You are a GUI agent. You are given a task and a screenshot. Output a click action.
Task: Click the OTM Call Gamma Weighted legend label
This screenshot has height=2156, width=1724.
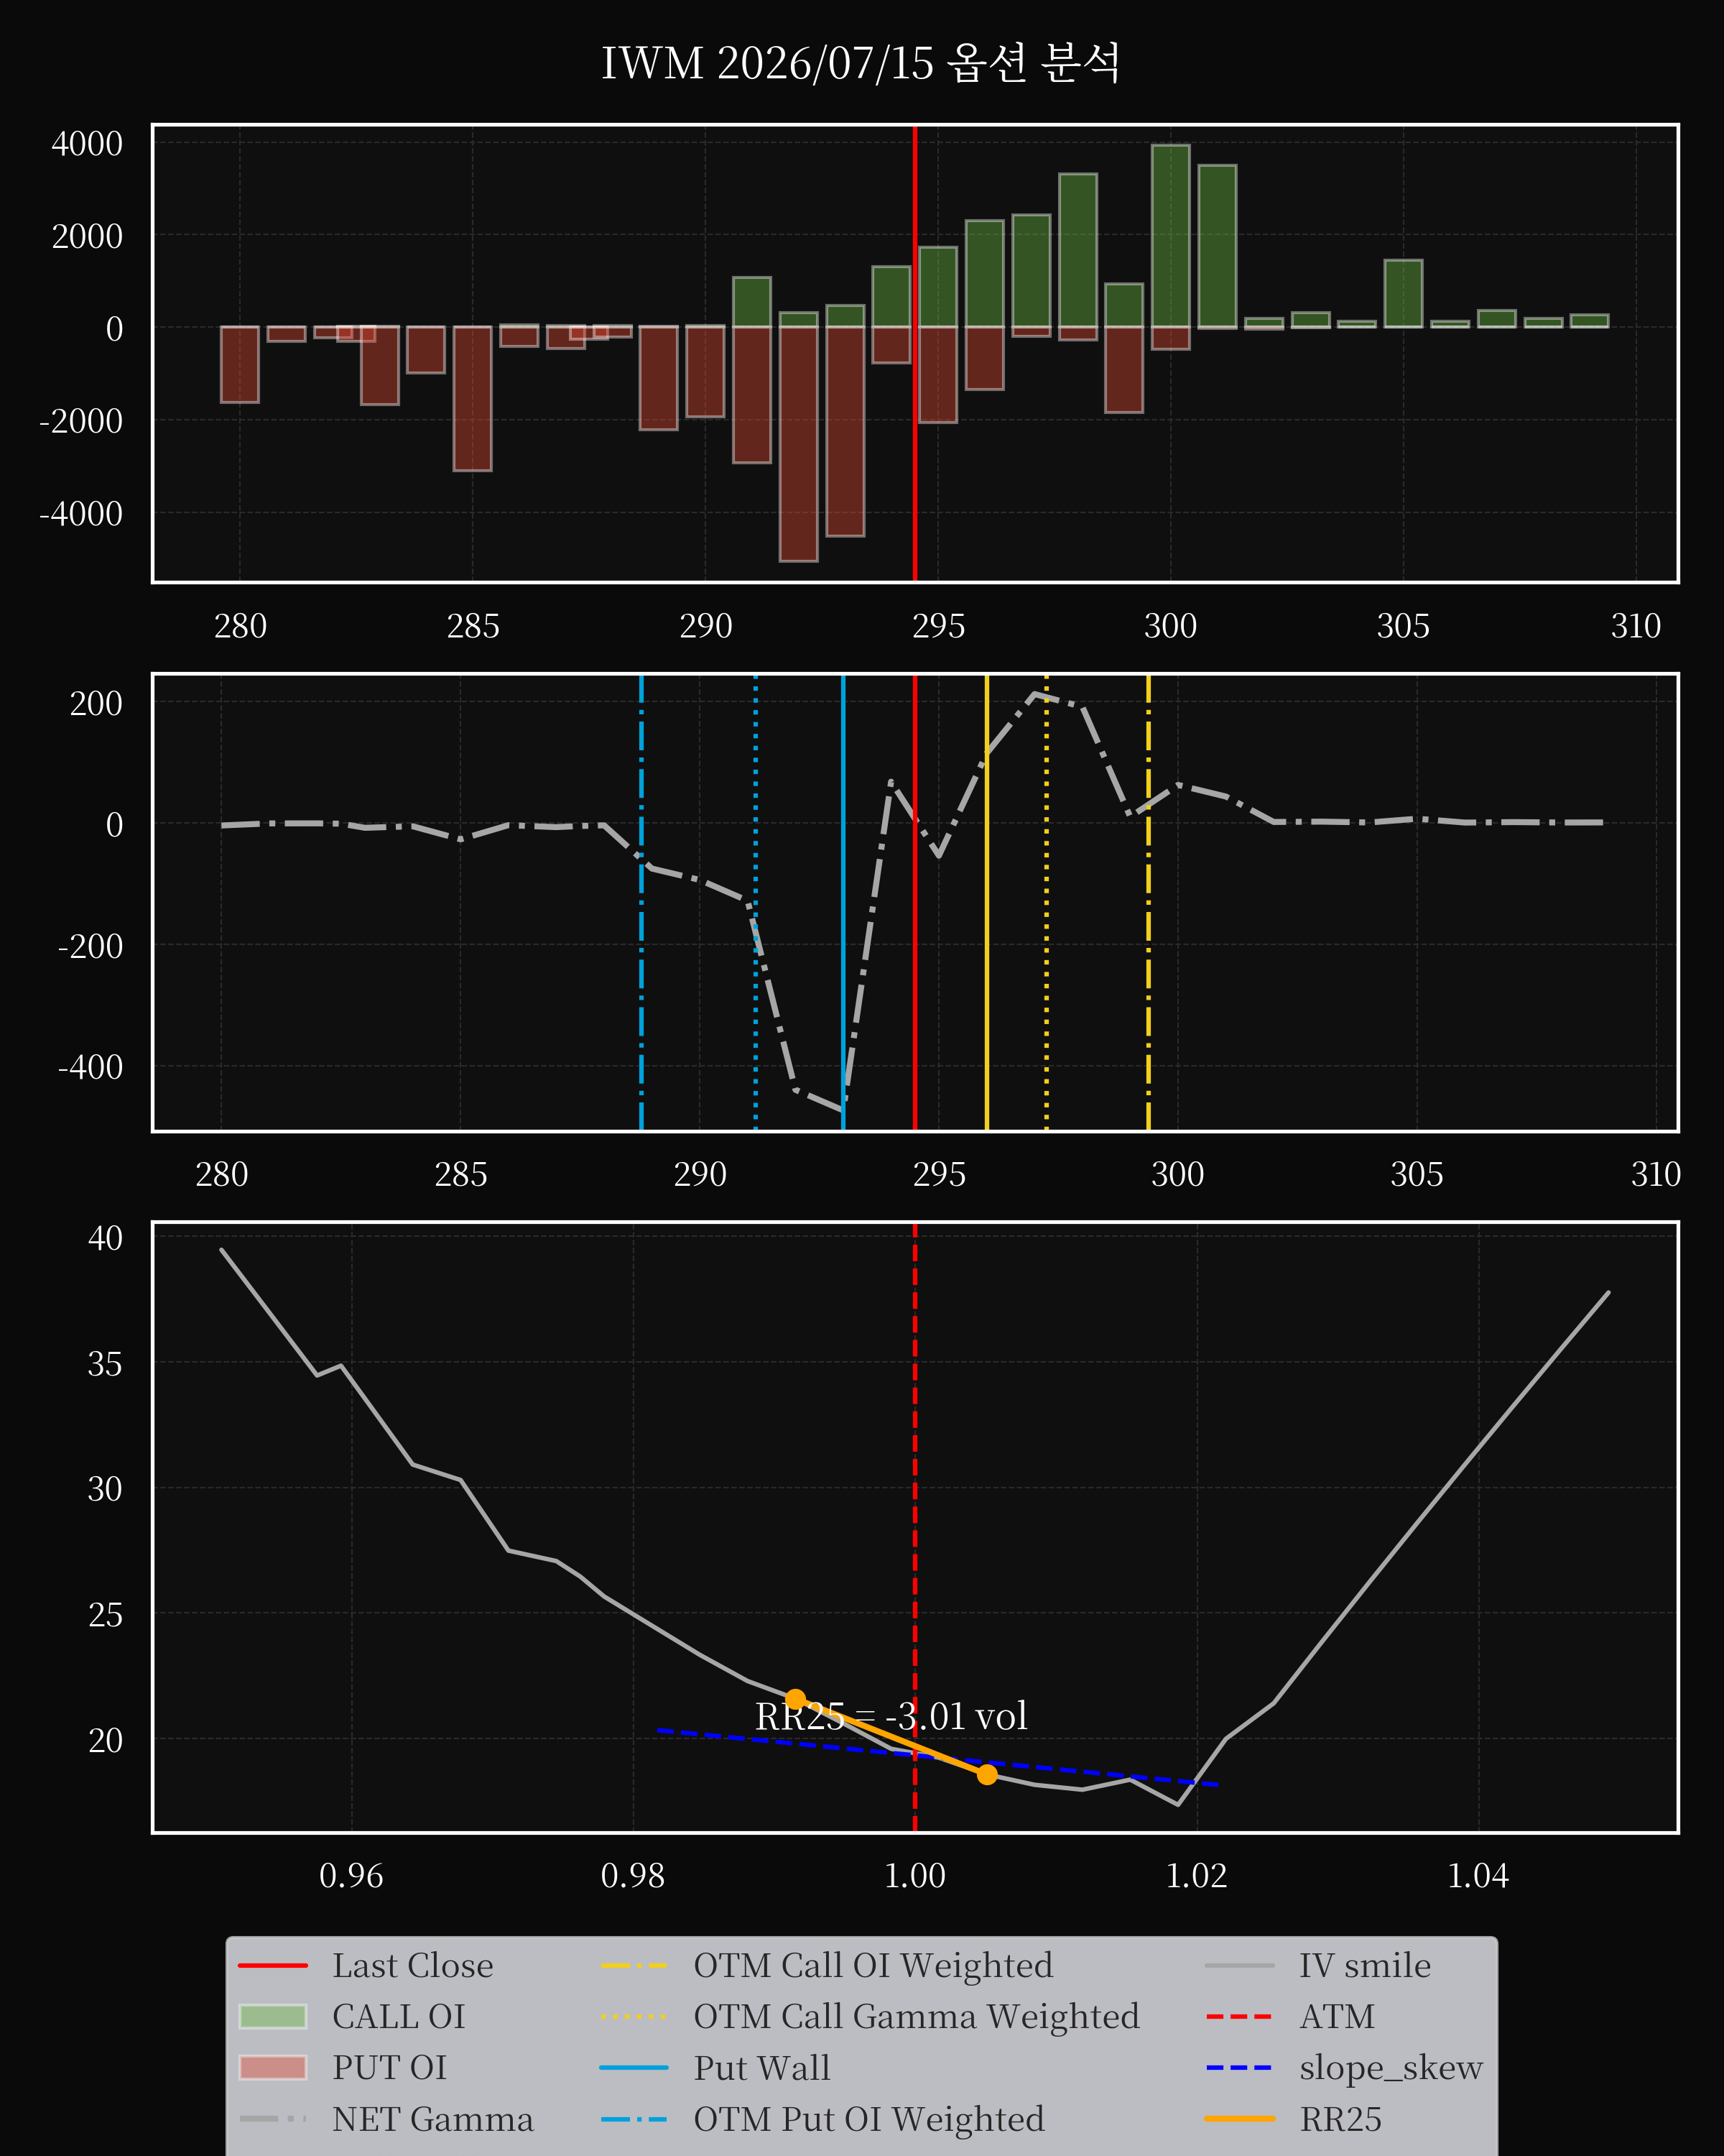tap(917, 2017)
